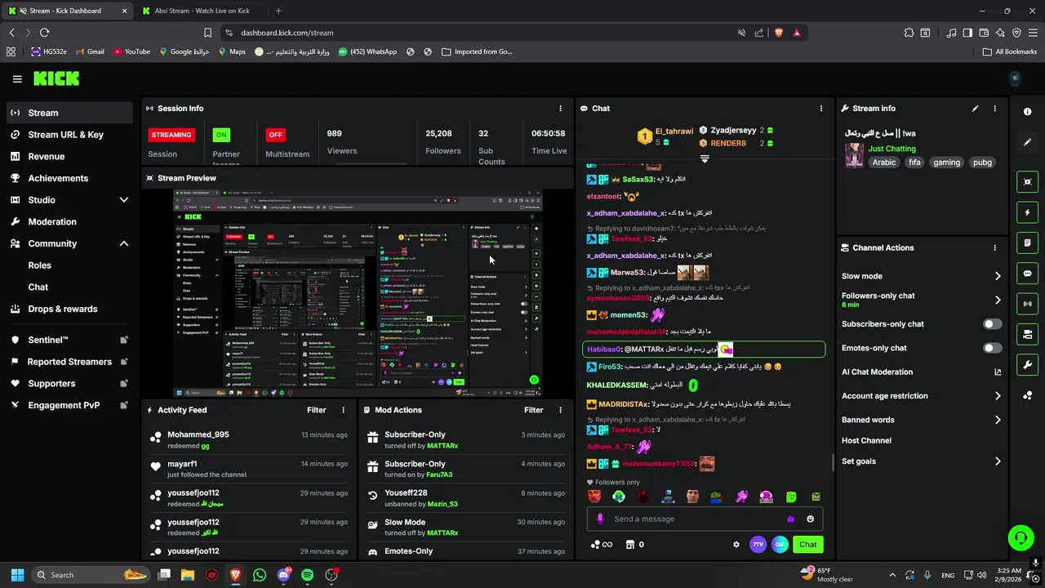Collapse the chat leaderboard arrow
The image size is (1045, 588).
(705, 159)
